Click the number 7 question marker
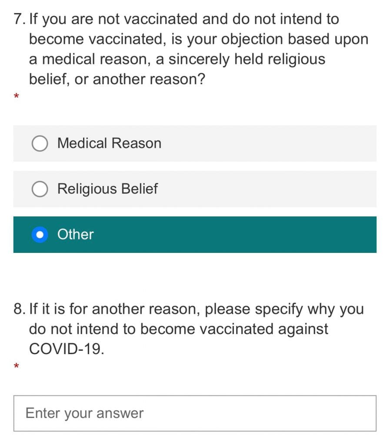This screenshot has width=390, height=445. tap(19, 19)
